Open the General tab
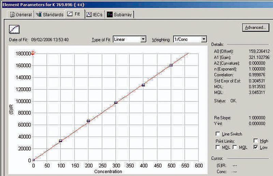Screen dimensions: 273x176 click(x=21, y=14)
